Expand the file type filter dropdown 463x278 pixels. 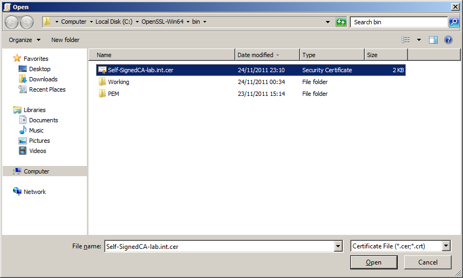[x=446, y=246]
